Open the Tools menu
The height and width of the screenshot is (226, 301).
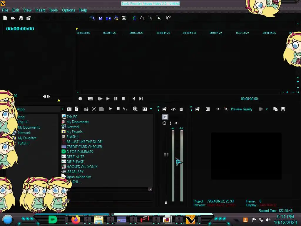(53, 10)
